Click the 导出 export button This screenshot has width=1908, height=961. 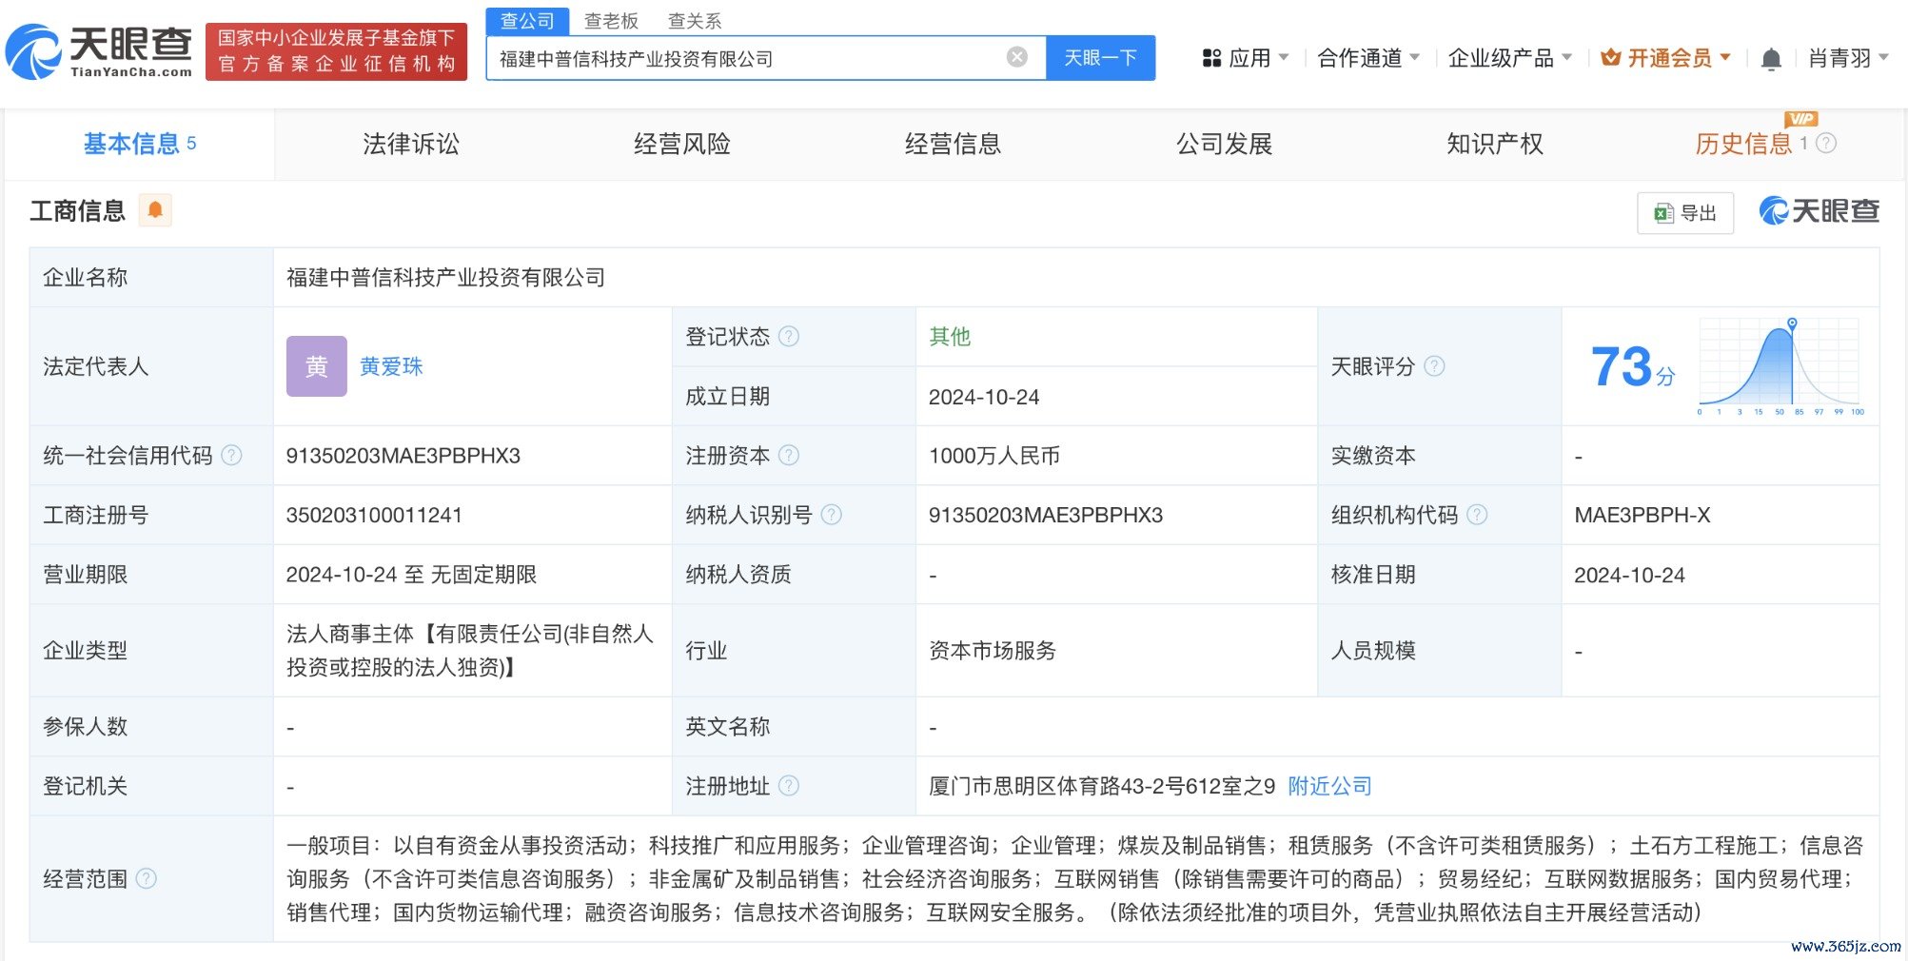point(1685,212)
